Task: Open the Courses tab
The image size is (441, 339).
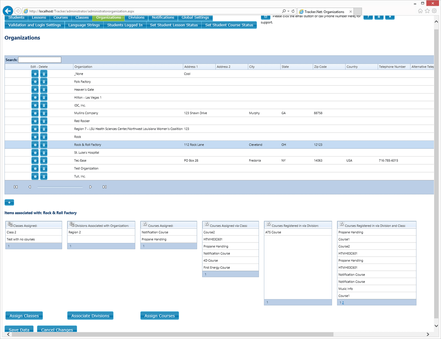Action: pos(61,18)
